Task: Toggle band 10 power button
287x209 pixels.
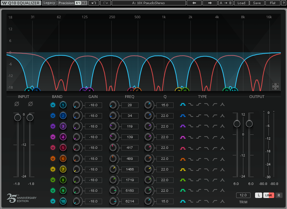Action: (53, 201)
